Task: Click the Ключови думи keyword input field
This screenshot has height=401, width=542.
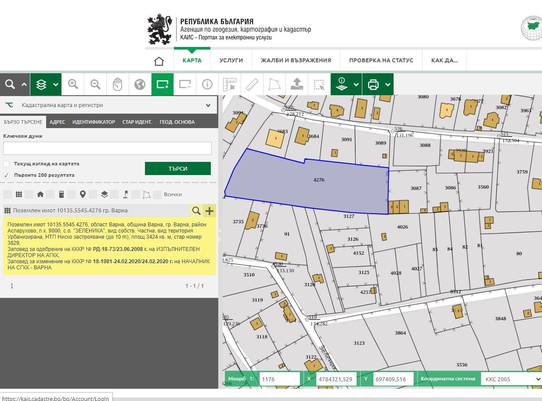Action: tap(107, 148)
